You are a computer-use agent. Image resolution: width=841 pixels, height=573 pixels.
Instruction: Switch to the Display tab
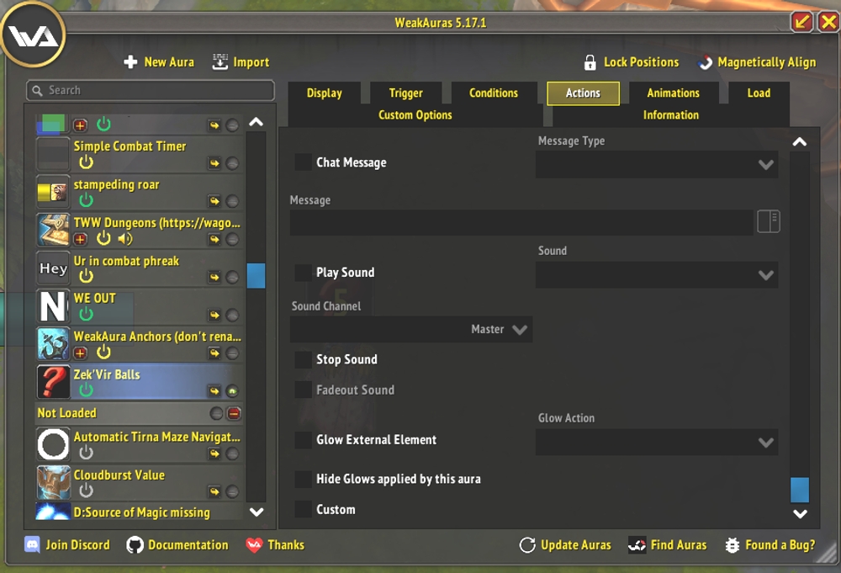[324, 93]
